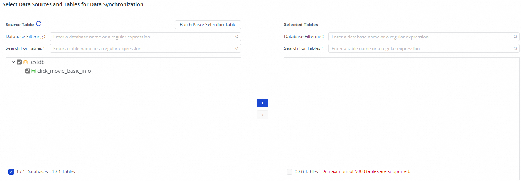Uncheck the testdb database checkbox

tap(20, 62)
